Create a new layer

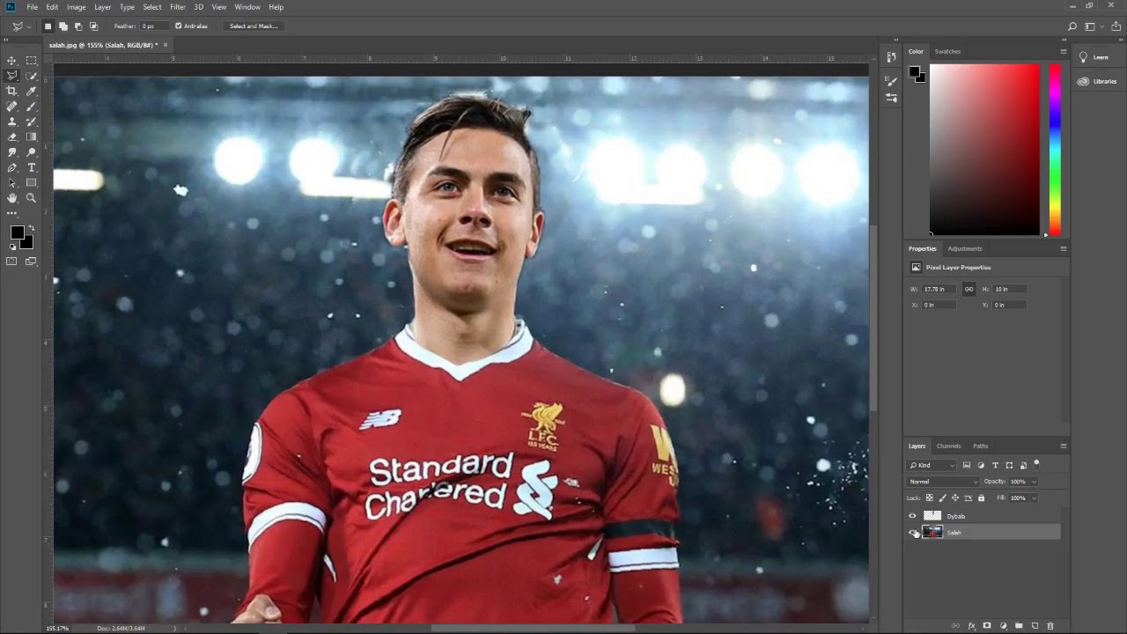(1035, 626)
